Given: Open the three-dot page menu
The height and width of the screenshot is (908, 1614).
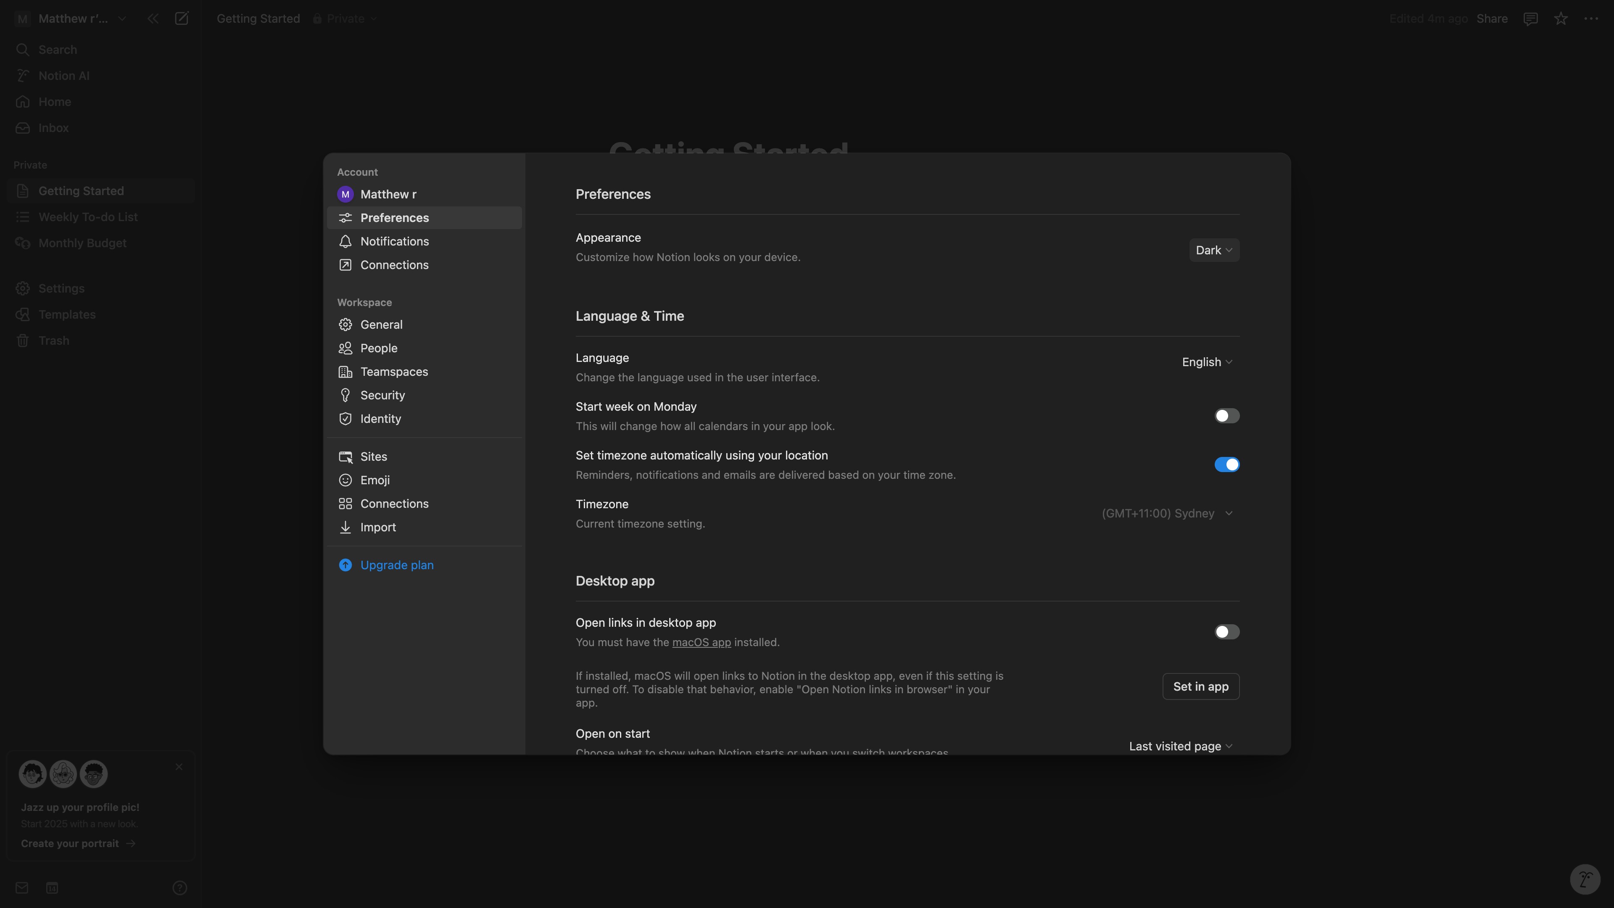Looking at the screenshot, I should pos(1591,19).
